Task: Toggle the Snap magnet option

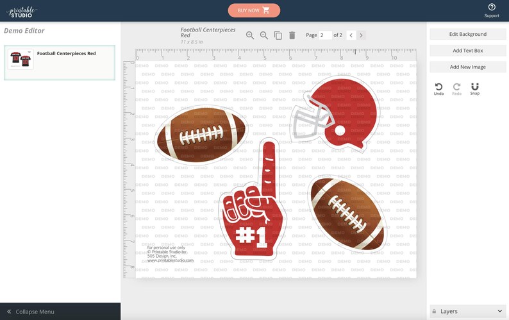Action: point(474,89)
